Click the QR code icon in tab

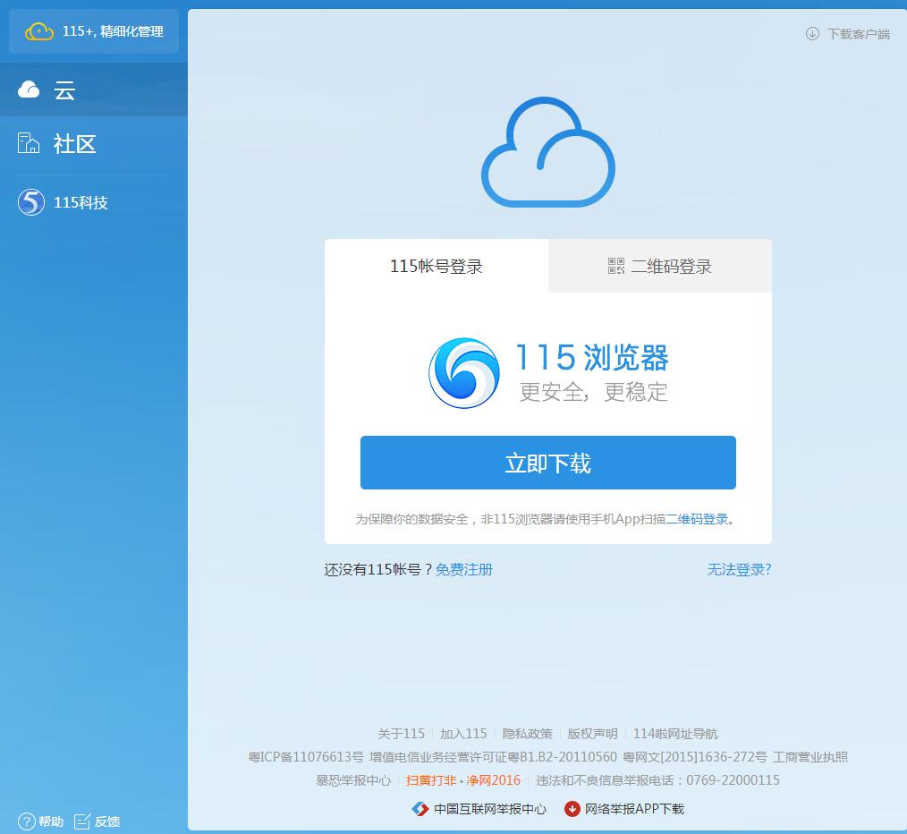point(616,267)
